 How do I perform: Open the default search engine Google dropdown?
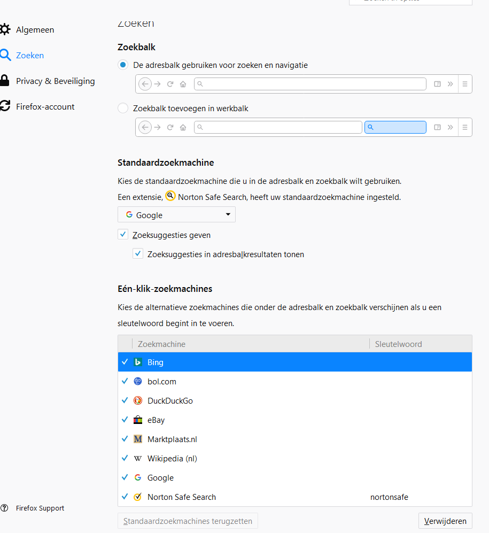(x=176, y=215)
